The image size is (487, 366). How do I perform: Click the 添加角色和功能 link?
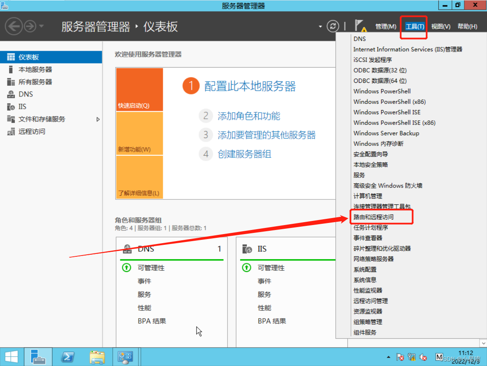click(x=249, y=116)
